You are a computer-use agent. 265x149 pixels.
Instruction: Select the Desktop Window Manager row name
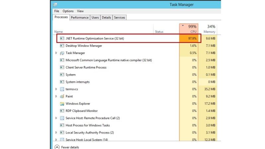coord(84,46)
